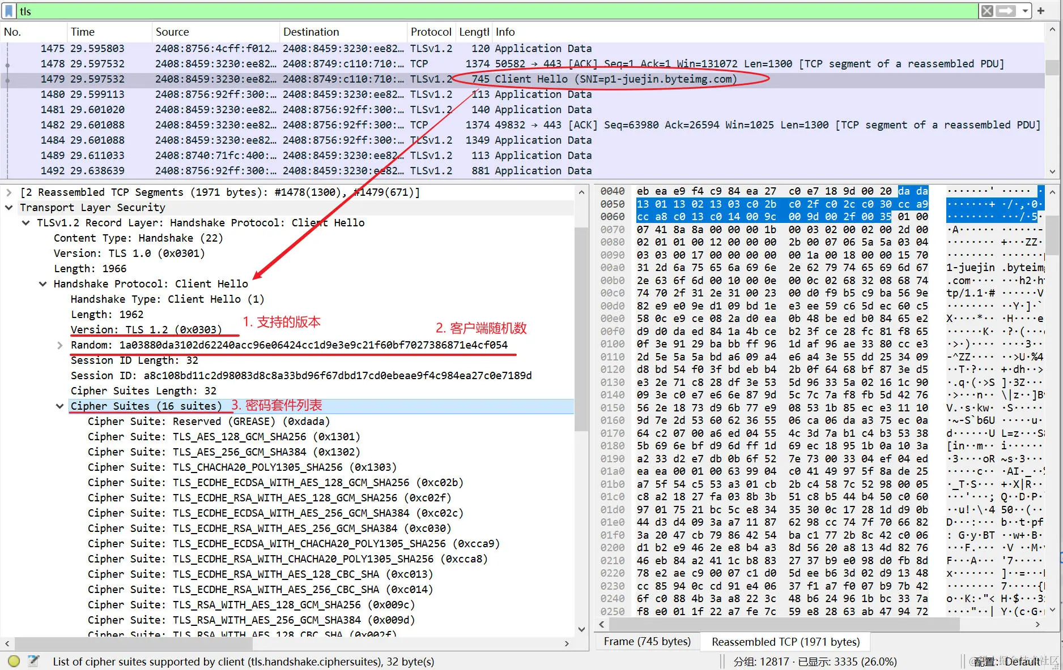1063x670 pixels.
Task: Select packet 1489 in the packet list
Action: 522,156
